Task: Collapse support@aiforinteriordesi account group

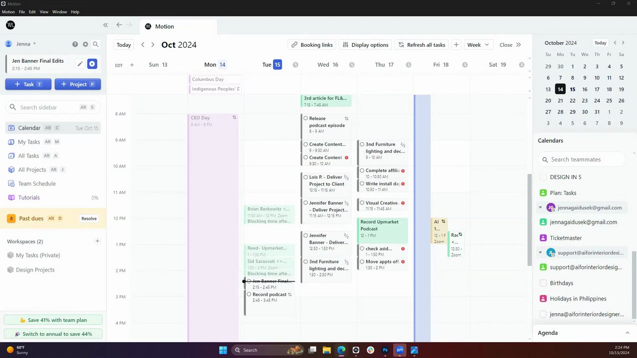Action: coord(540,253)
